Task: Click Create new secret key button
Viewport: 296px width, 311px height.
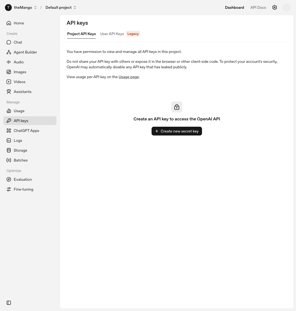Action: (x=177, y=131)
